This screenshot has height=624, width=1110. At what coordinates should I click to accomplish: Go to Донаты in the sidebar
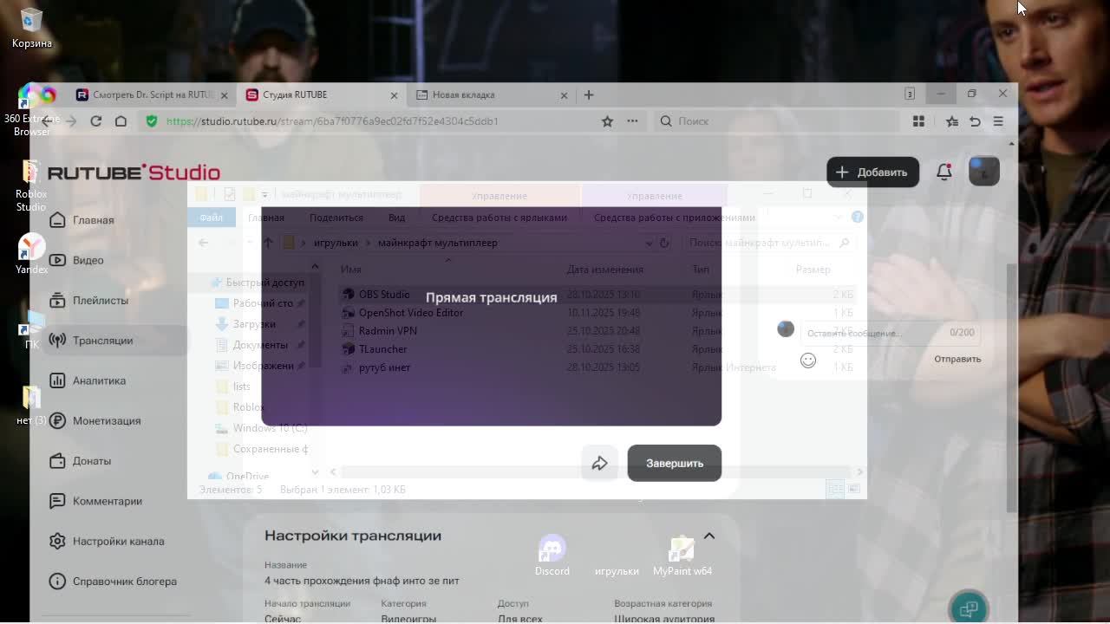click(x=116, y=461)
